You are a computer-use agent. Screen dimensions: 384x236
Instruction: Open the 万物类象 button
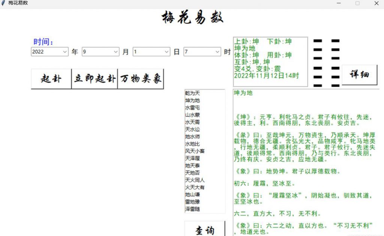click(141, 79)
